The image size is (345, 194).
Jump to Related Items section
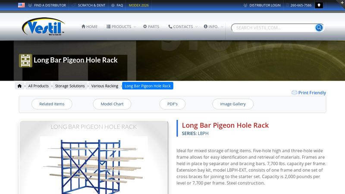(52, 104)
